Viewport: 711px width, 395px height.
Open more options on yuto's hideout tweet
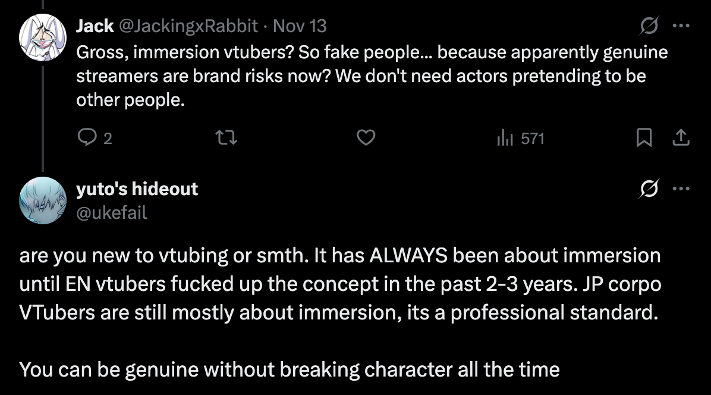pos(681,189)
